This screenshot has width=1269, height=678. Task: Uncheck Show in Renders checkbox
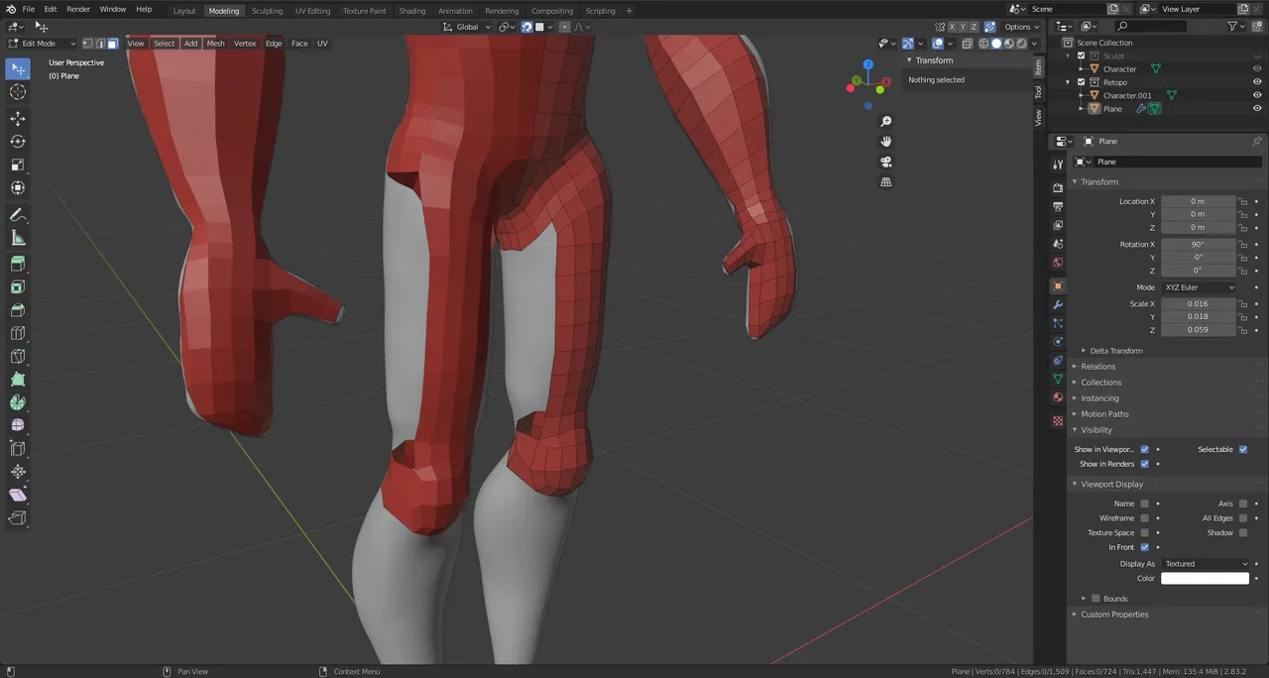coord(1144,464)
